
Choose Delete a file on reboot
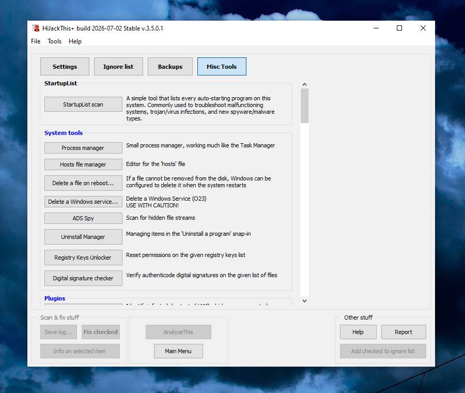coord(83,183)
